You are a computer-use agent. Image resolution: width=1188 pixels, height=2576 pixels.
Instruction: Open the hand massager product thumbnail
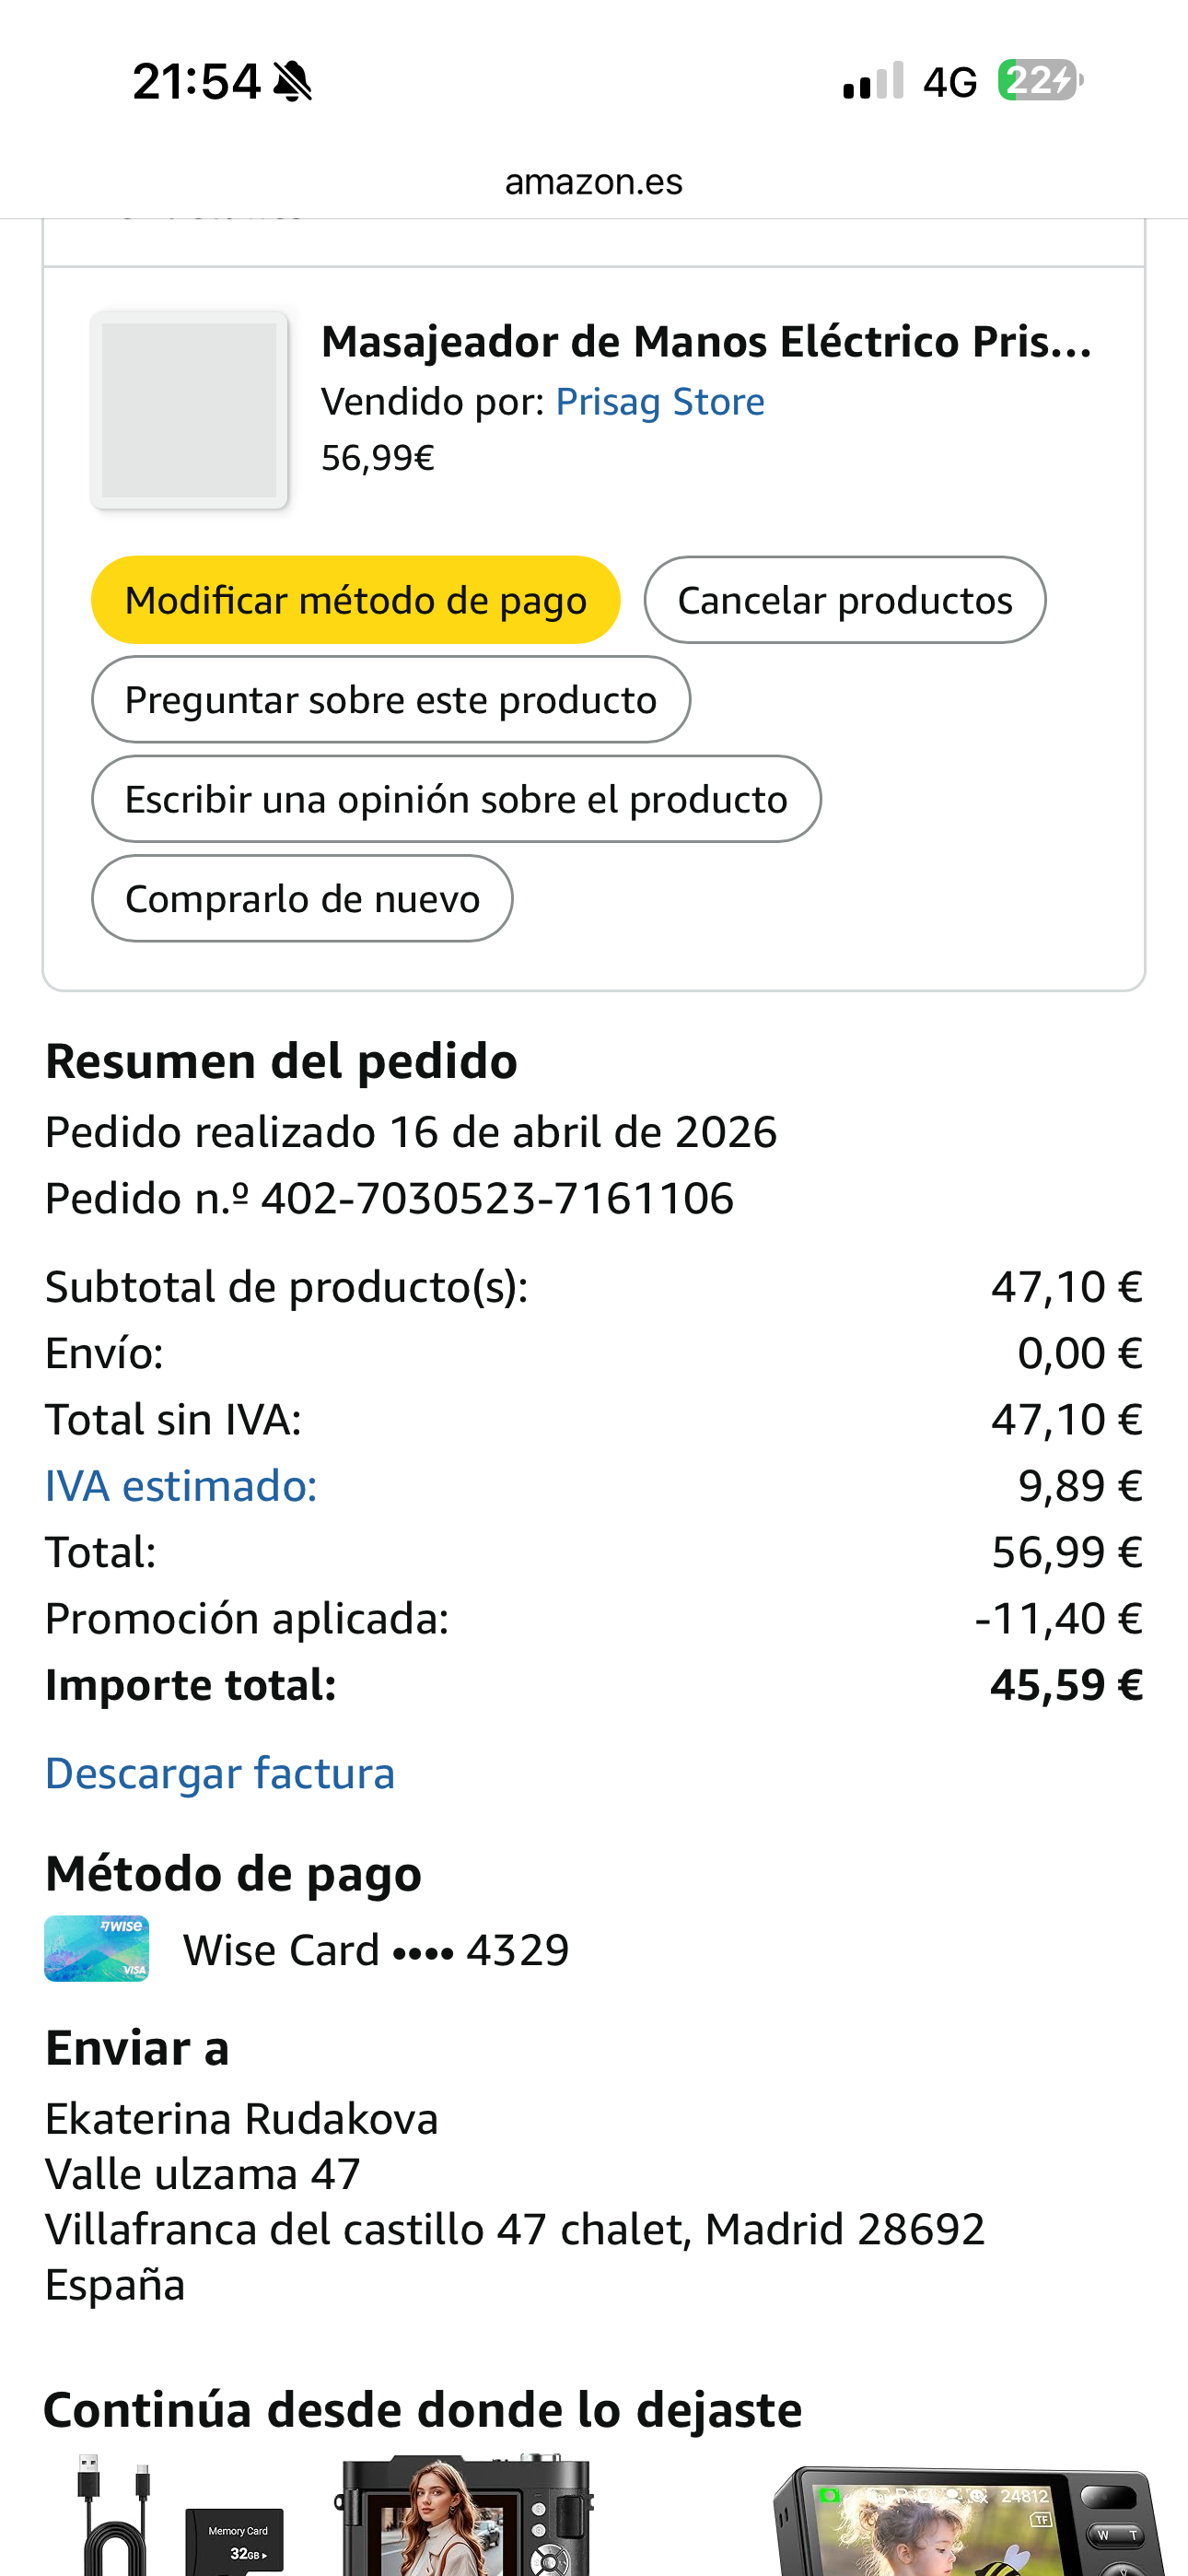coord(189,410)
